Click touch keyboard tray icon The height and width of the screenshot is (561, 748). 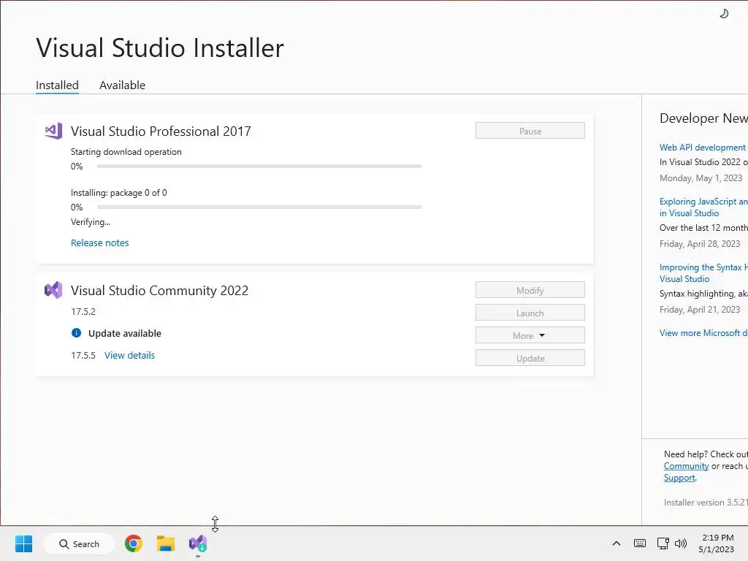point(640,543)
